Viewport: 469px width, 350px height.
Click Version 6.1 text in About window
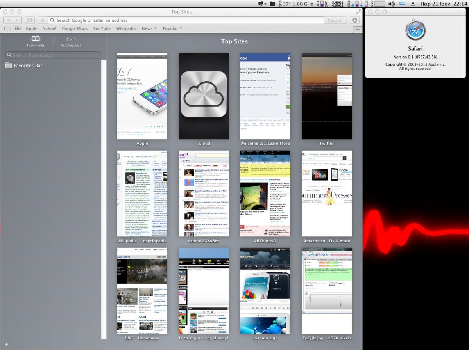(x=415, y=57)
